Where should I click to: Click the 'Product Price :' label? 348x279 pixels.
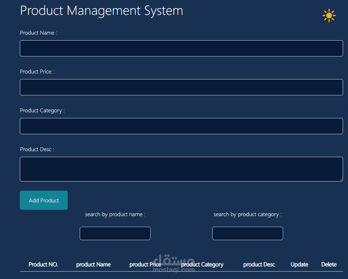point(37,72)
